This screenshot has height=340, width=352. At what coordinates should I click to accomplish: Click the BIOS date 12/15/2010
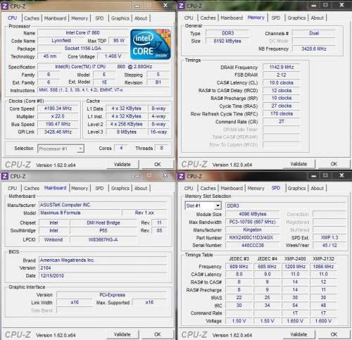[103, 276]
